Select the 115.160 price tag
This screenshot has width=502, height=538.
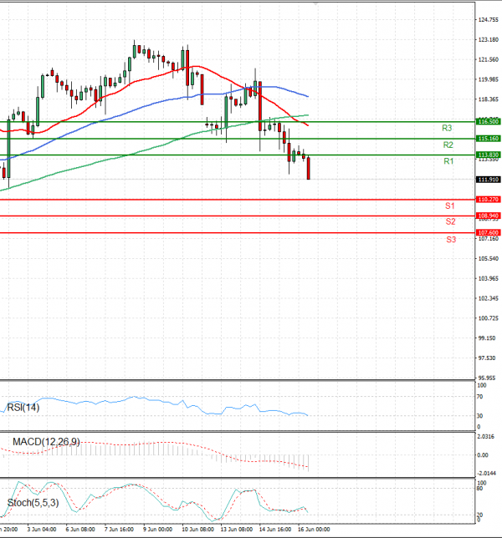click(x=489, y=139)
